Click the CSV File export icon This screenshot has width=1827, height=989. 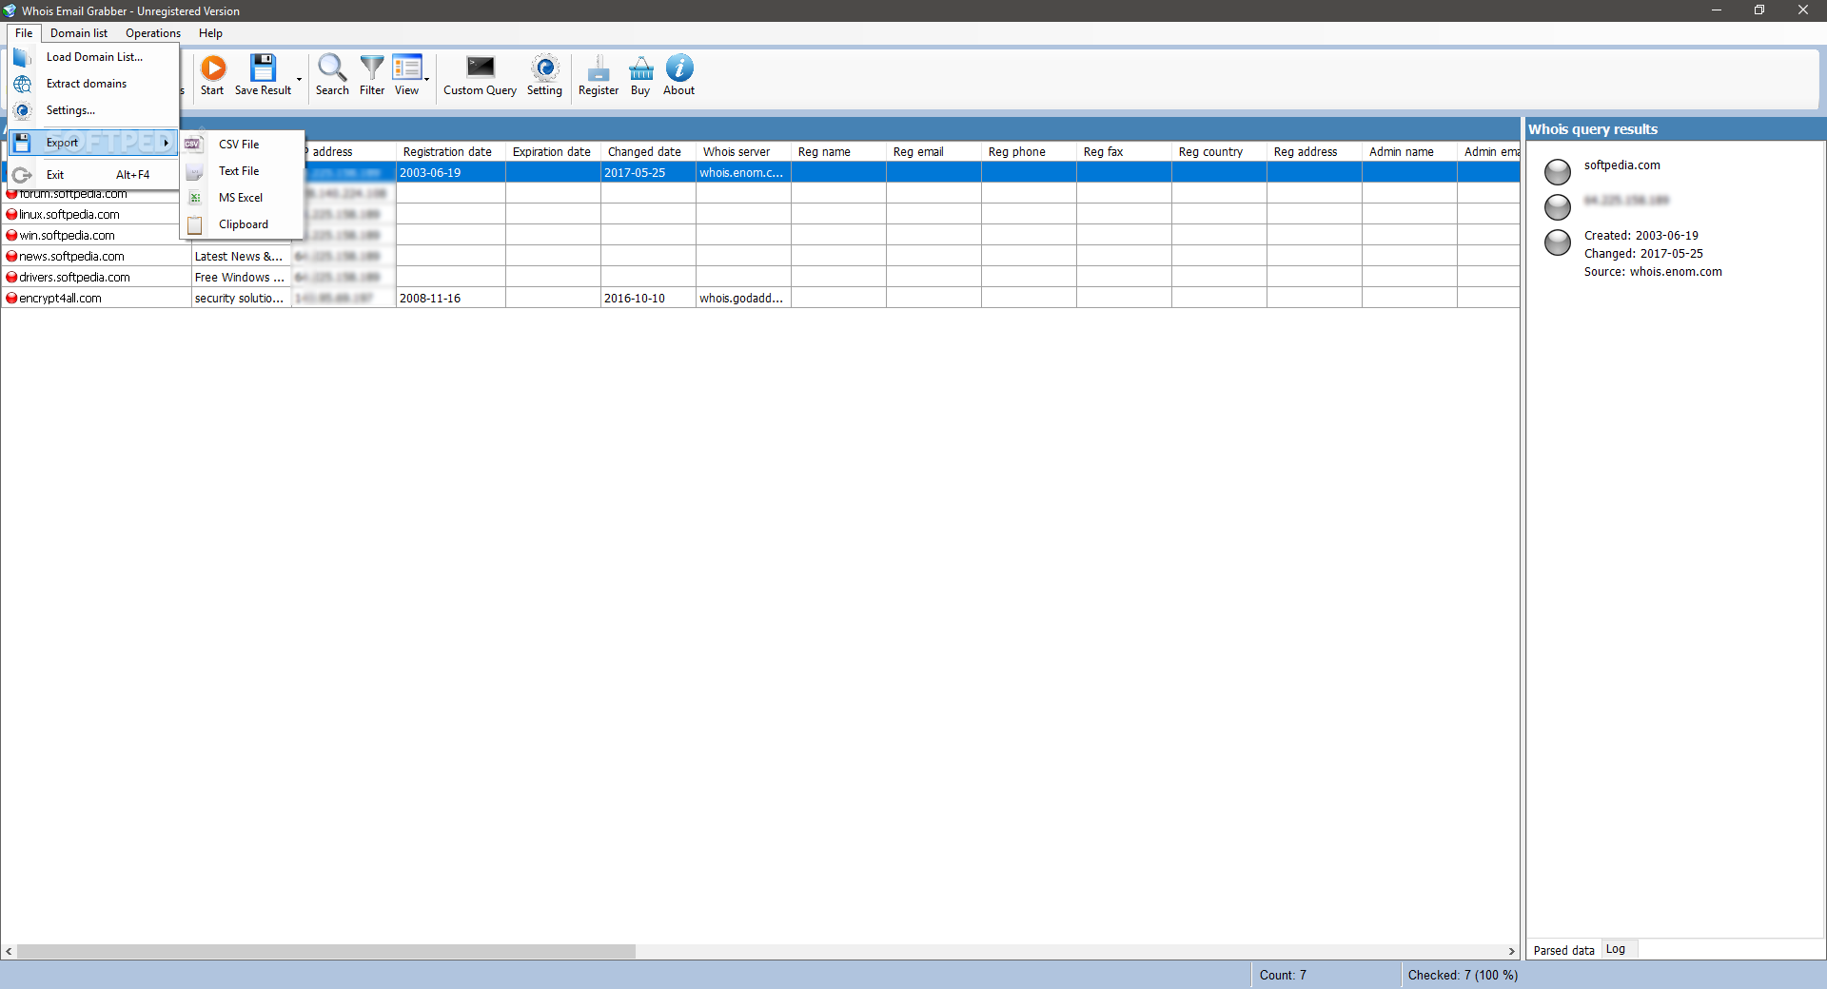pyautogui.click(x=194, y=145)
